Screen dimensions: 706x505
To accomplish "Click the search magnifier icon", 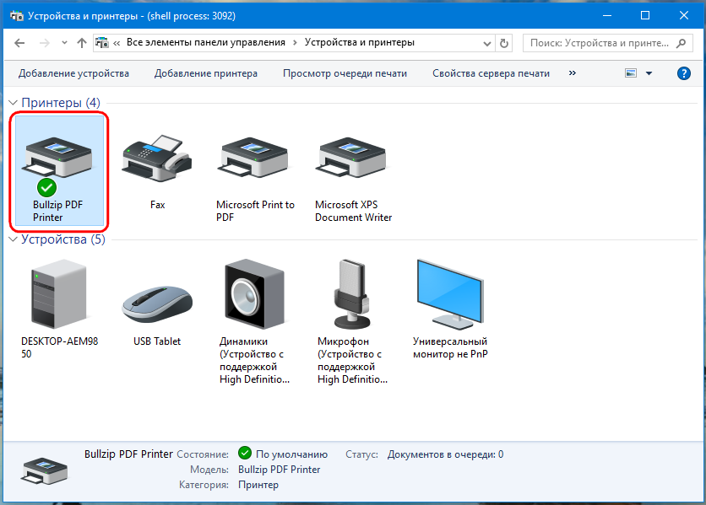I will [x=682, y=43].
